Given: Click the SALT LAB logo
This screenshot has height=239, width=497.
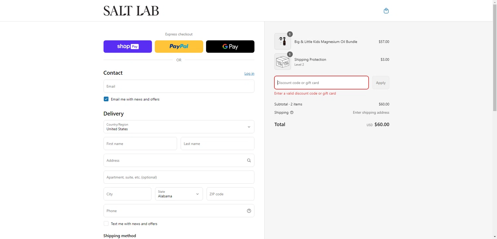Looking at the screenshot, I should 131,11.
